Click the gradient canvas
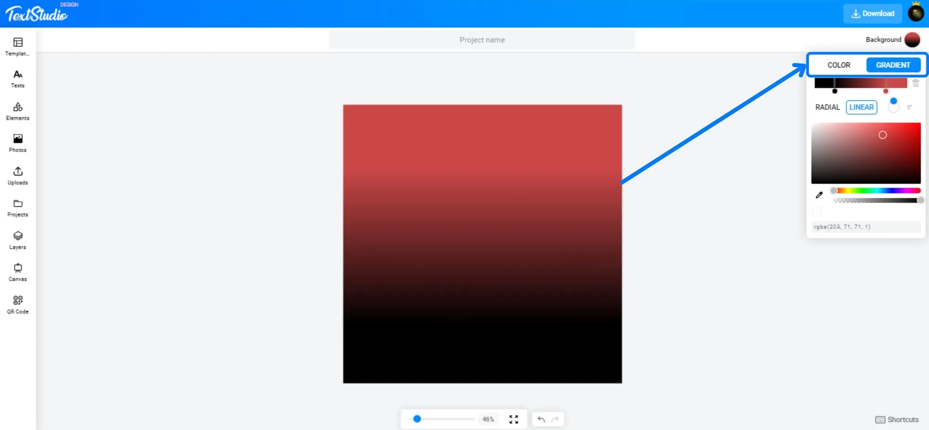This screenshot has height=430, width=929. coord(482,244)
